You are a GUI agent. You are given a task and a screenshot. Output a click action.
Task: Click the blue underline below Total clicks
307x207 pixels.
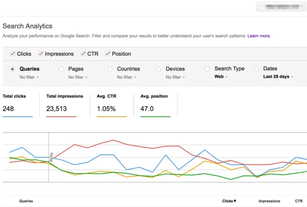[17, 117]
